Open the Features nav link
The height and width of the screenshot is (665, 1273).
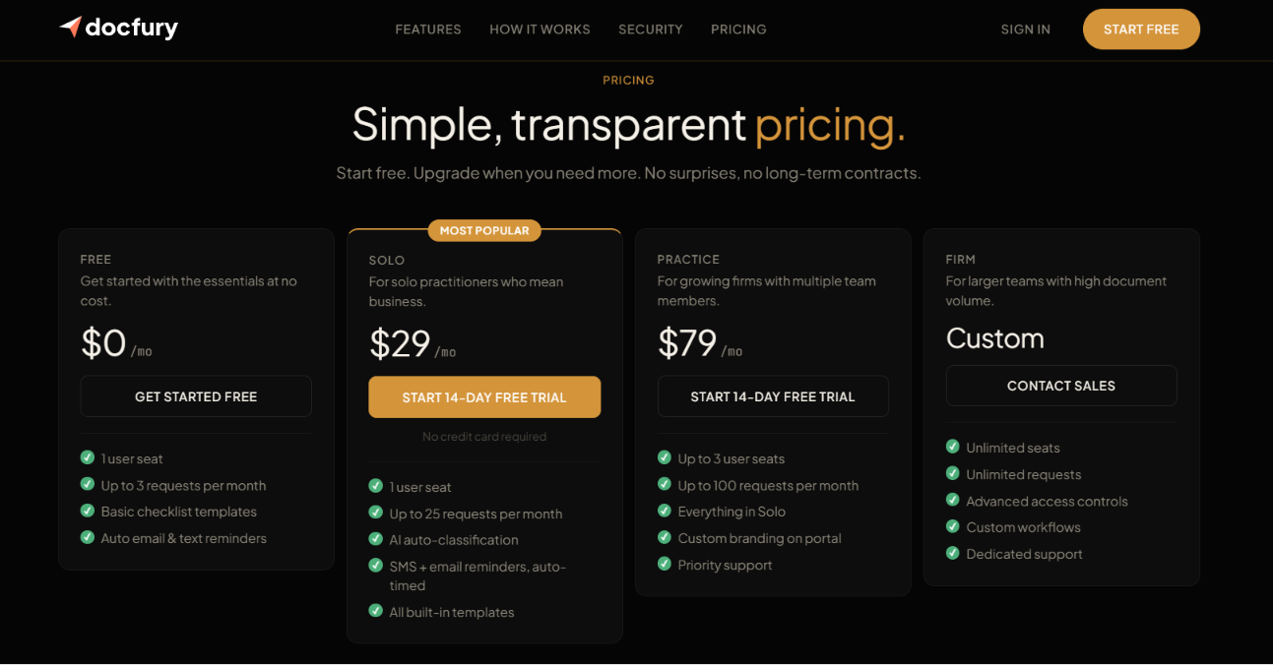click(x=428, y=30)
